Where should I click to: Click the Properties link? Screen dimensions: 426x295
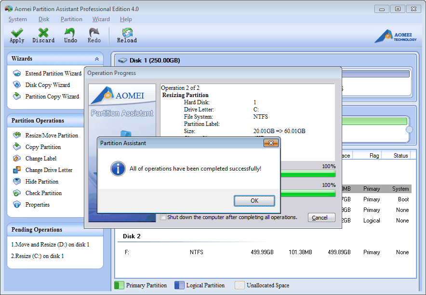click(38, 205)
